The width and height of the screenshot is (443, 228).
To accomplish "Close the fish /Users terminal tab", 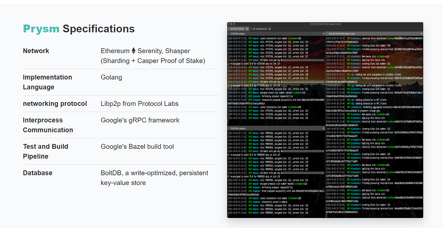I will click(251, 29).
